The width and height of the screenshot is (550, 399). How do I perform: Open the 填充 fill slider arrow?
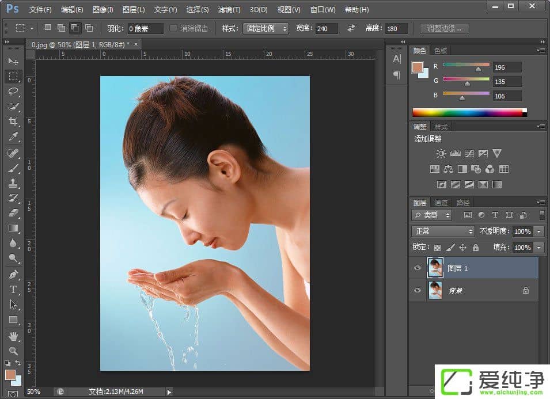pyautogui.click(x=539, y=248)
